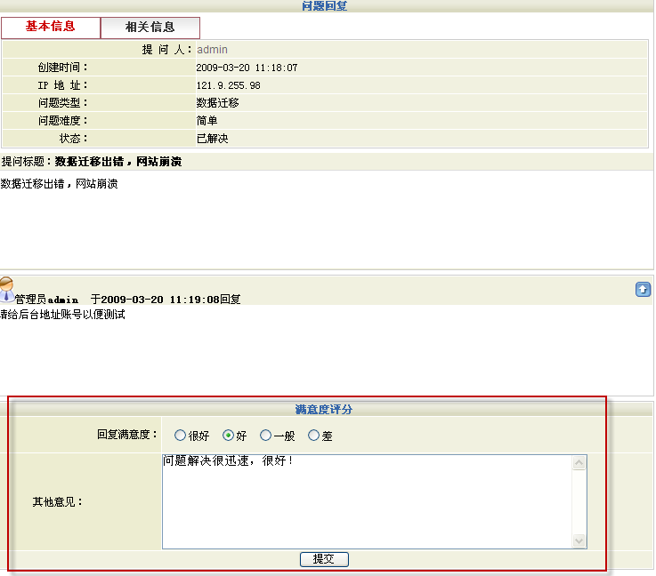This screenshot has height=576, width=656.
Task: Pick the 差 rating radio button
Action: point(313,436)
